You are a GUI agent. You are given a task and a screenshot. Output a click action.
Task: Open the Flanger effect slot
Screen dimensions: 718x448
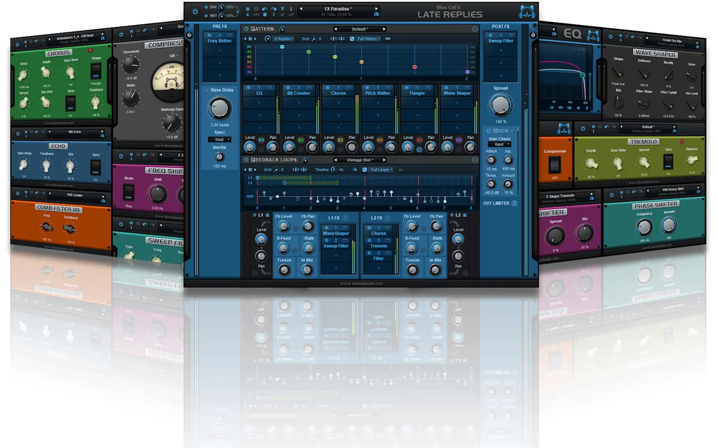point(417,90)
